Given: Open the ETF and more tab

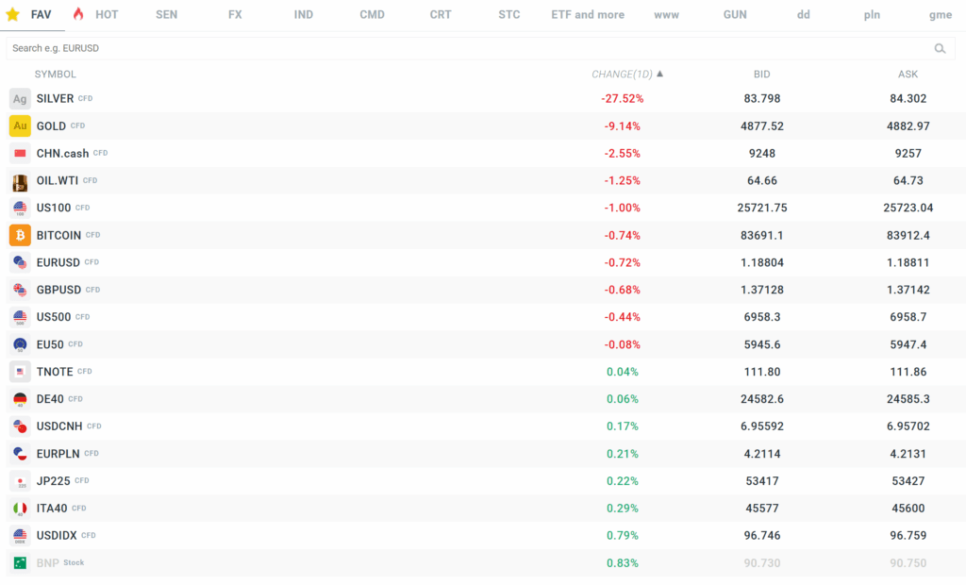Looking at the screenshot, I should 588,15.
